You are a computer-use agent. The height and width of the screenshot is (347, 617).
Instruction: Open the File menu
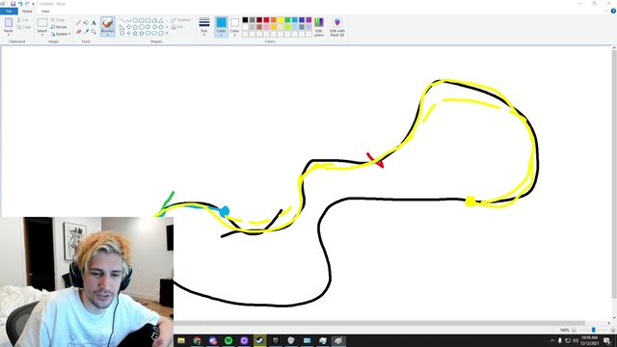click(9, 11)
